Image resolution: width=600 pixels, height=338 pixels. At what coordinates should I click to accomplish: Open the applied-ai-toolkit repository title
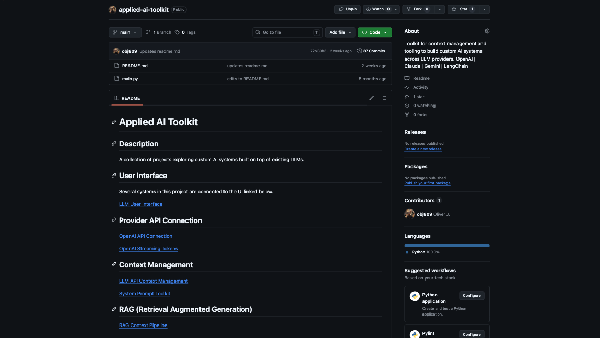coord(144,9)
